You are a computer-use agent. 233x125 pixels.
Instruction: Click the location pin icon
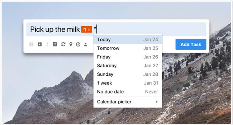(x=71, y=44)
